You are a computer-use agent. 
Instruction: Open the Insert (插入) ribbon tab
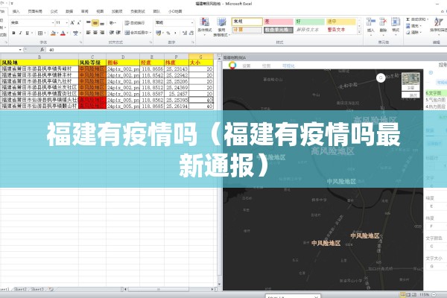pyautogui.click(x=16, y=11)
